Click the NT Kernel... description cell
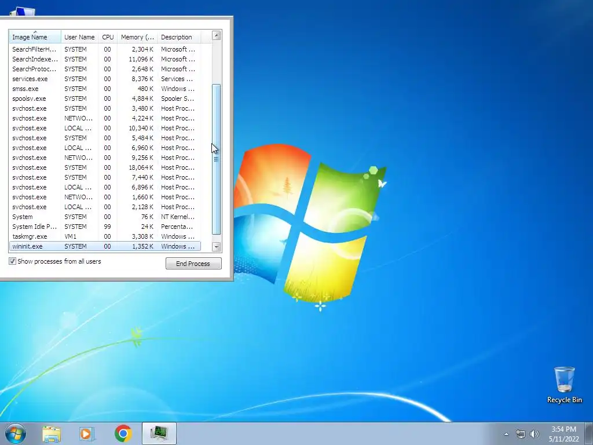This screenshot has width=593, height=445. (178, 217)
